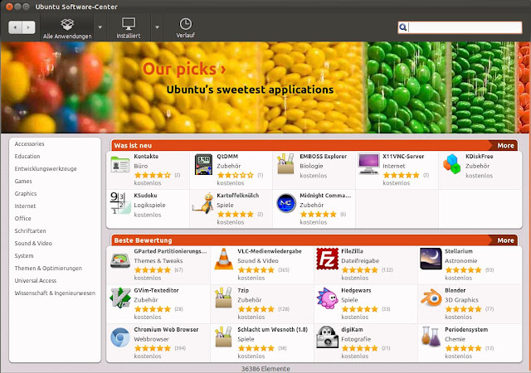531x373 pixels.
Task: Click the FileZilla Fz icon
Action: [x=328, y=259]
